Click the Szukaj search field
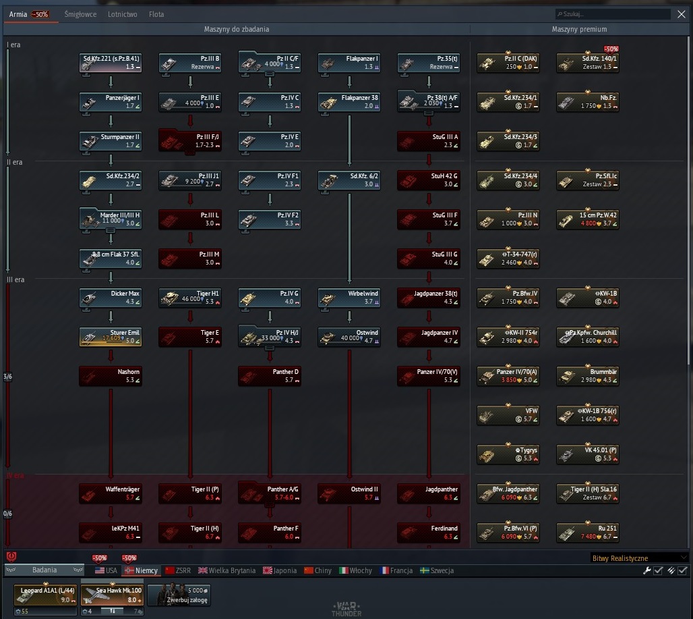693x619 pixels. (x=613, y=14)
